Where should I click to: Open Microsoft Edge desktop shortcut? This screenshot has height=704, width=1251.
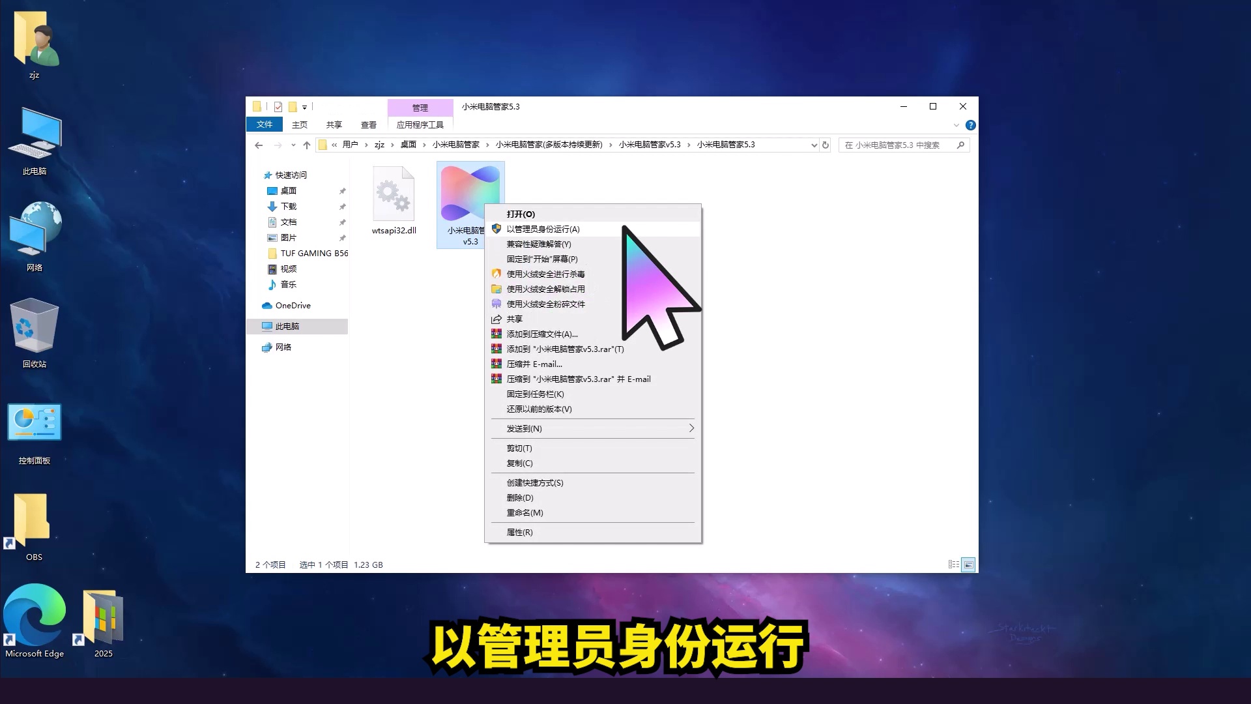(34, 616)
